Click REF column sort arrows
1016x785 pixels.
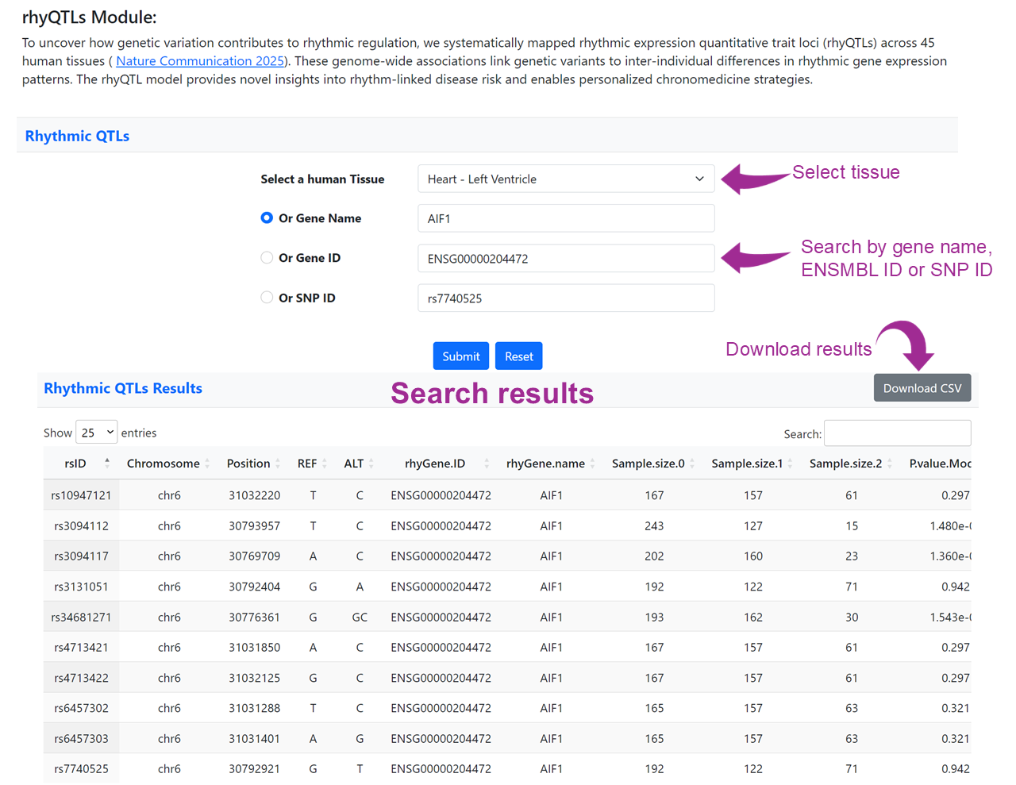click(x=325, y=464)
